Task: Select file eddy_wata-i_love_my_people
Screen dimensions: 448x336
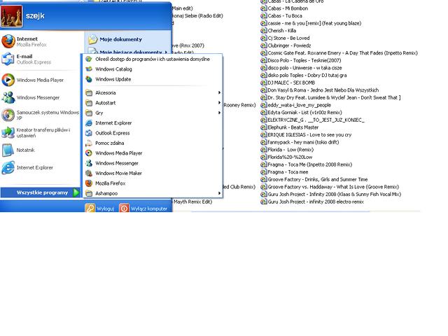Action: 299,105
